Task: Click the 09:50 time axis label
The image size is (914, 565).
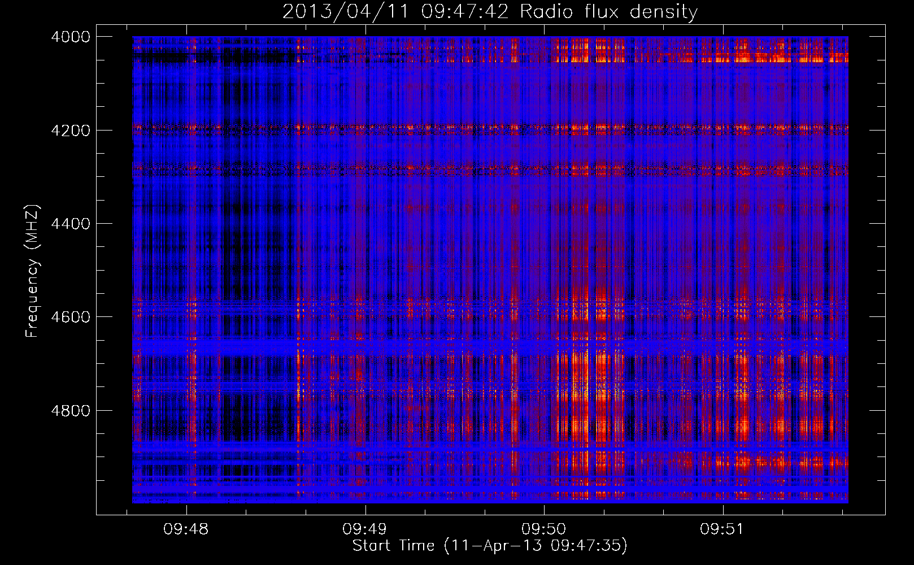Action: pyautogui.click(x=543, y=529)
